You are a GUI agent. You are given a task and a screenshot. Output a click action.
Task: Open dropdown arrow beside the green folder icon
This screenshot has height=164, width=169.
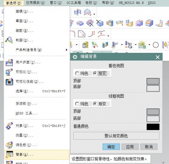coord(149,45)
